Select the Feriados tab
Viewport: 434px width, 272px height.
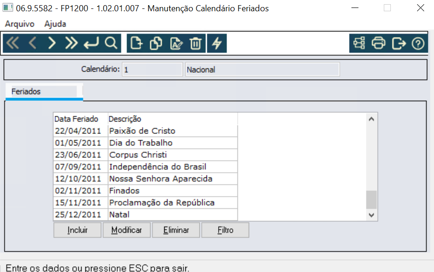pyautogui.click(x=44, y=91)
